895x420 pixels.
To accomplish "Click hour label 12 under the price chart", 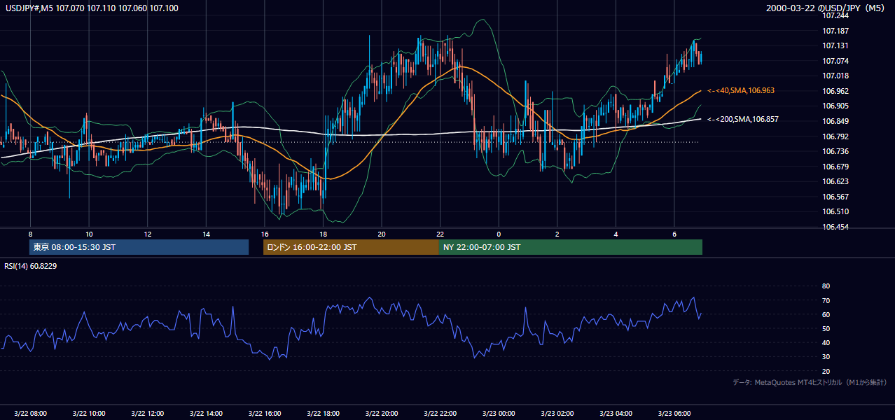I will pos(148,234).
